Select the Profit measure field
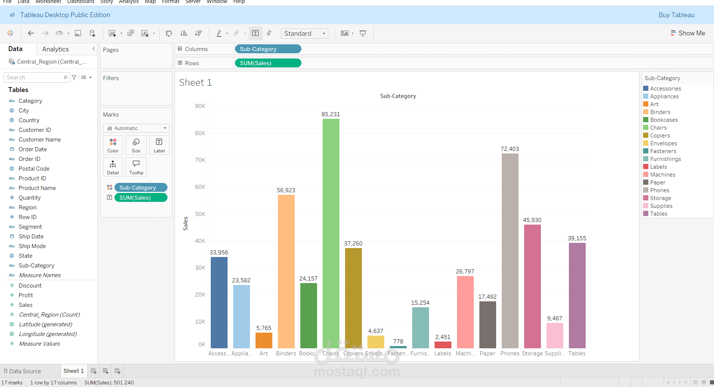Viewport: 714px width, 387px height. 26,295
